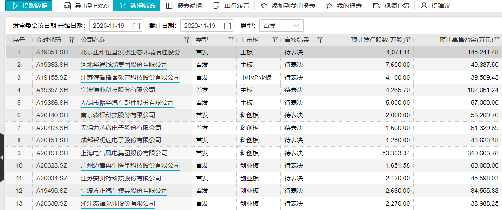
Task: Open 宁波德业科技股份有限公司 link
Action: (x=118, y=90)
